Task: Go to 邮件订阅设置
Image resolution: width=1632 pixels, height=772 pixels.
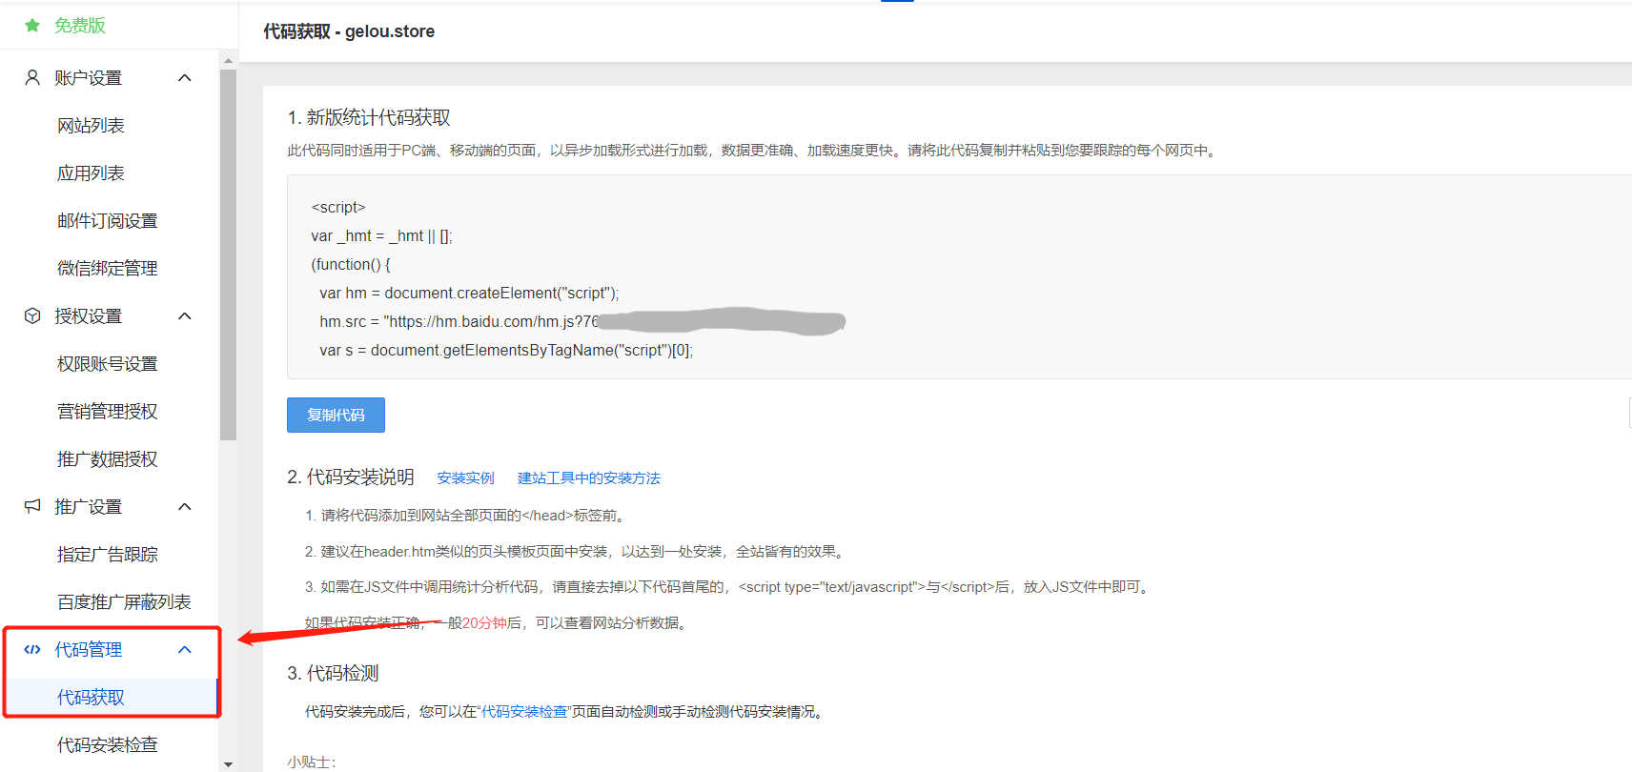Action: click(x=107, y=220)
